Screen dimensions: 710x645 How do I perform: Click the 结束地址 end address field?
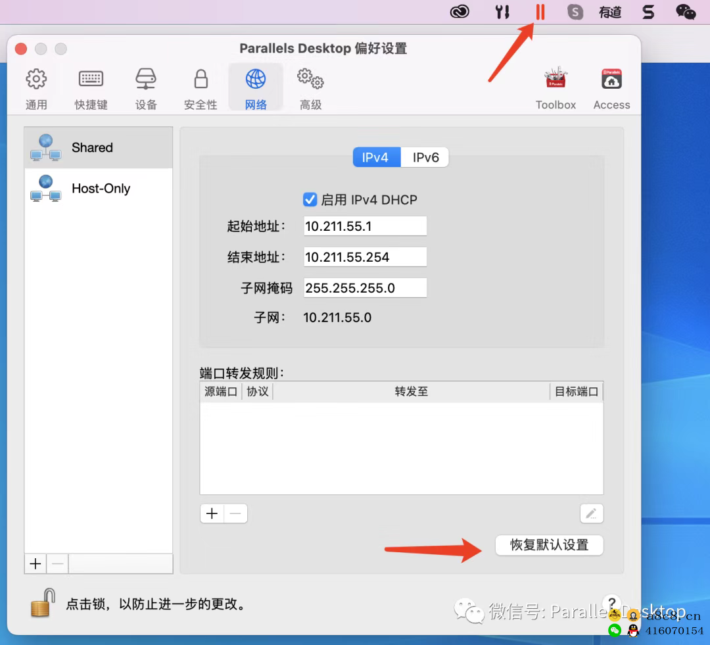365,257
